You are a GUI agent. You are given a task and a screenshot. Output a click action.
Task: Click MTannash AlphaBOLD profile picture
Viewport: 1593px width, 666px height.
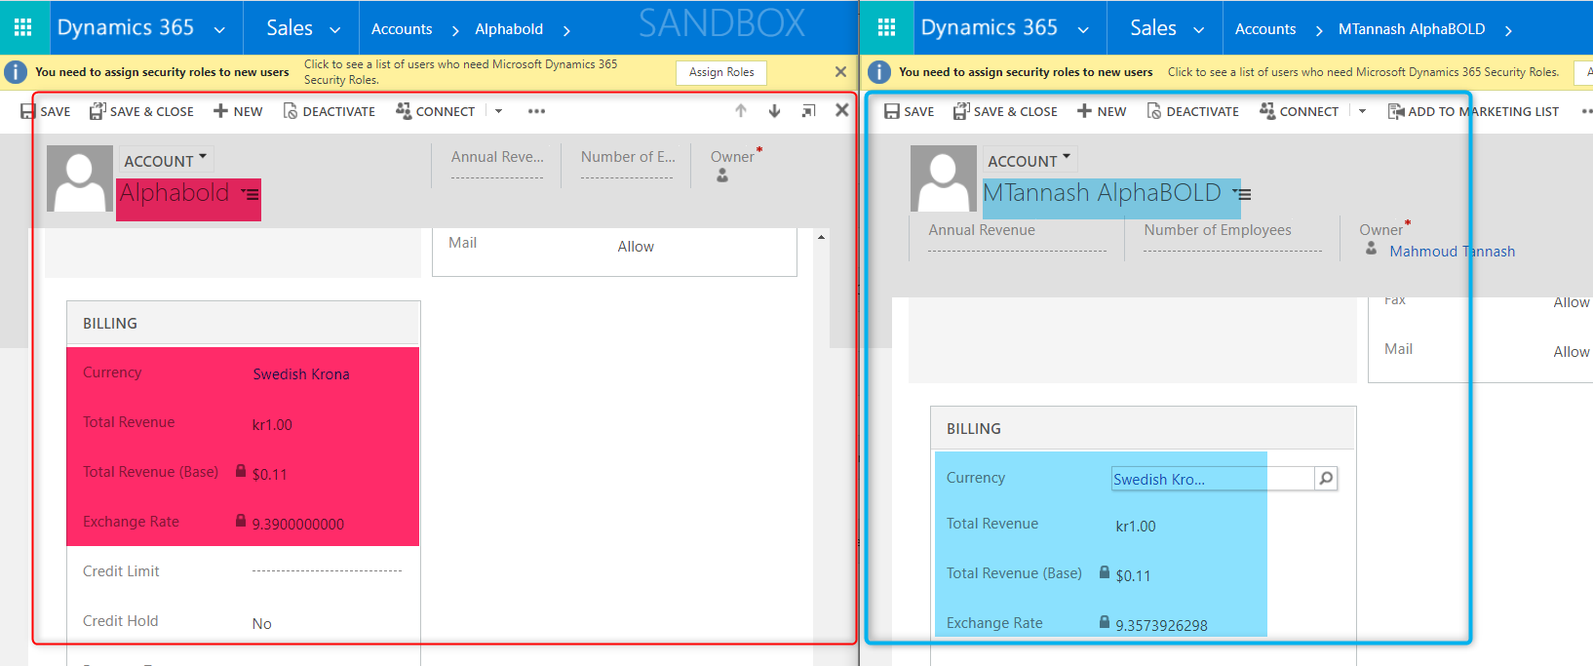944,178
